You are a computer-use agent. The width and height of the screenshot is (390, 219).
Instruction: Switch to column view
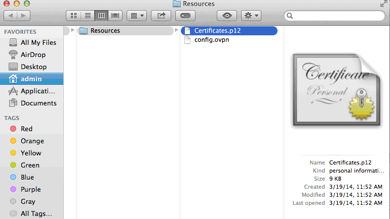click(101, 16)
